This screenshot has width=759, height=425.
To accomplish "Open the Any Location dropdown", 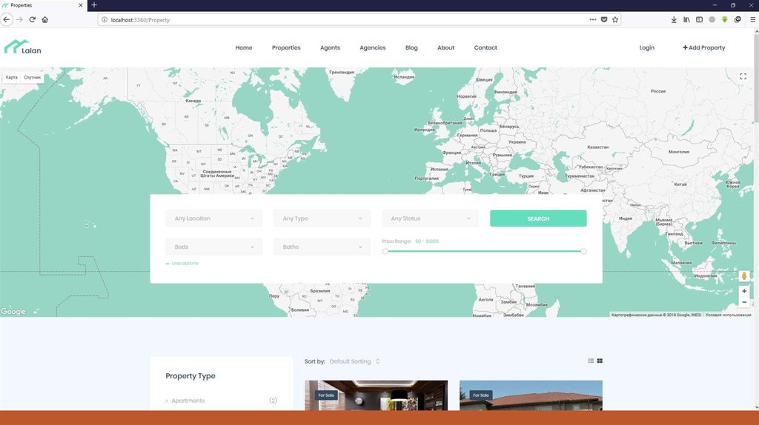I will 214,218.
